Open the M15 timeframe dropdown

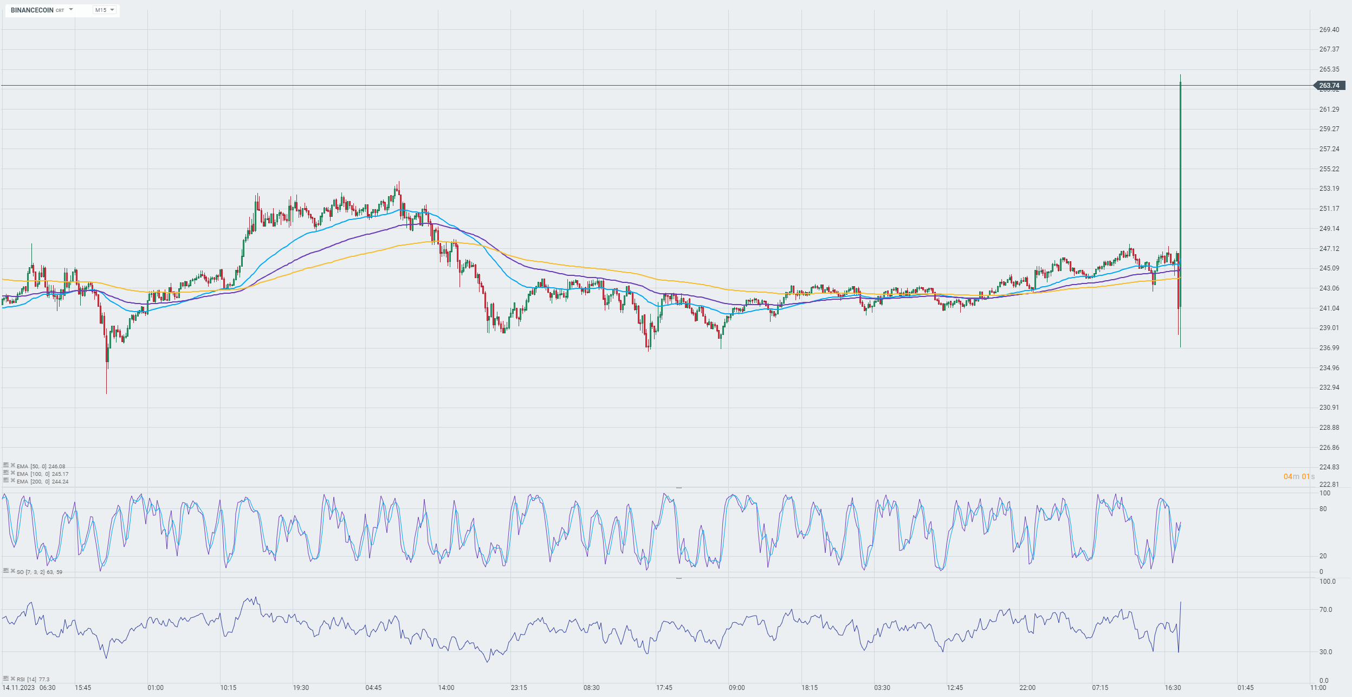[x=105, y=10]
